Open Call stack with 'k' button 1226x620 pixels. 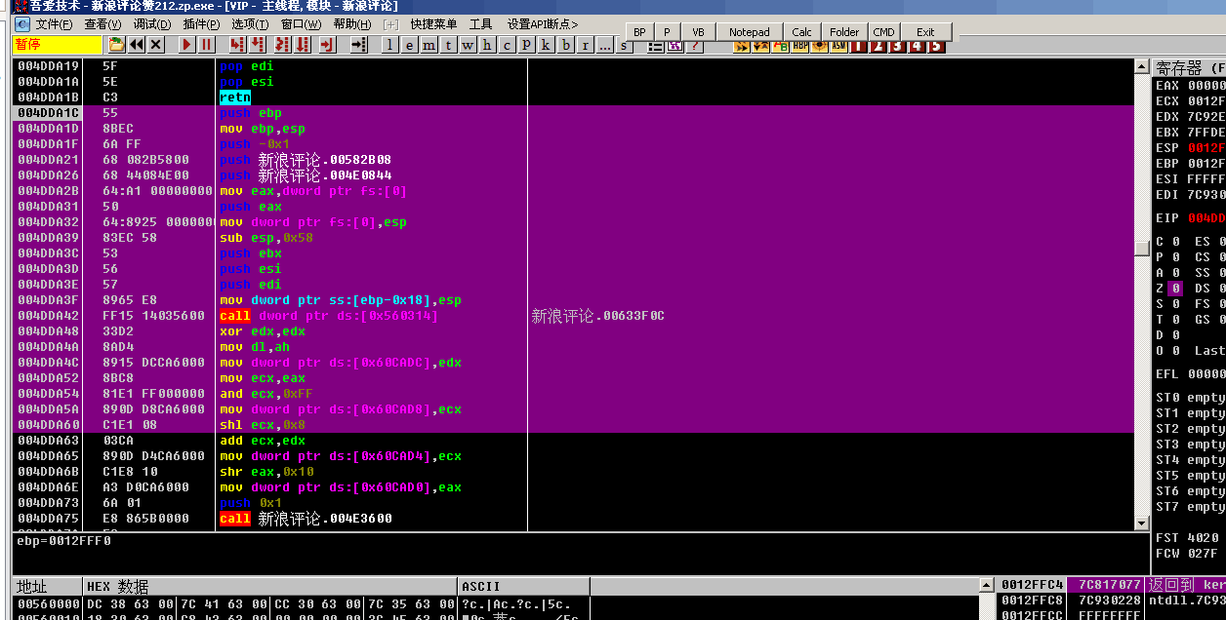click(546, 45)
